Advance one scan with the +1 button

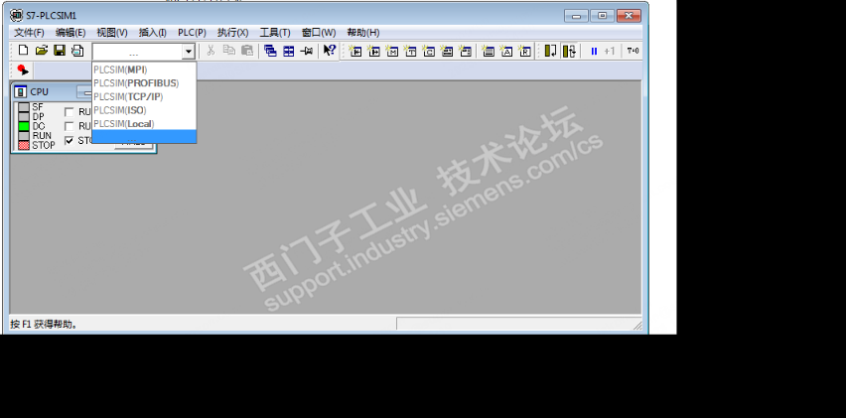point(609,51)
